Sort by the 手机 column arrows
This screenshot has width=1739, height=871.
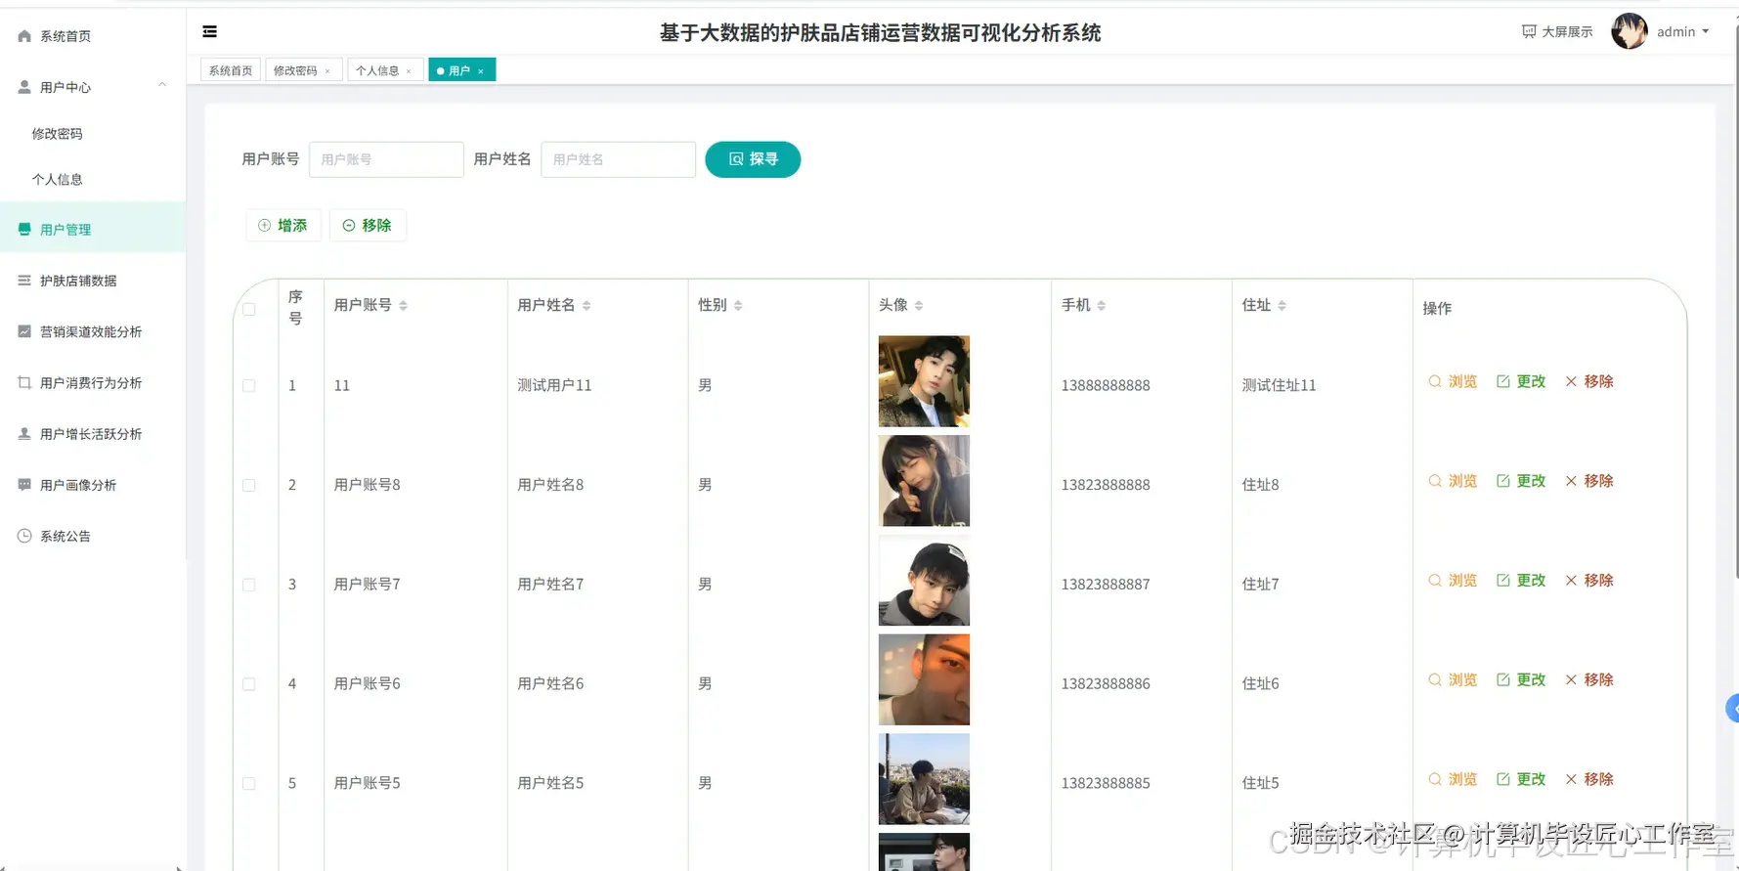click(1102, 306)
